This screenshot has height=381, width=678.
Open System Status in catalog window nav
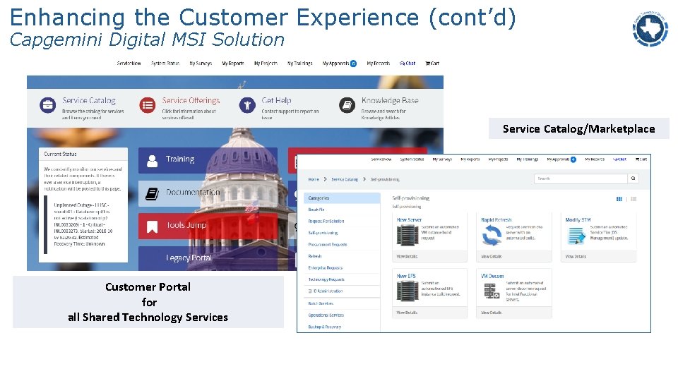coord(412,159)
